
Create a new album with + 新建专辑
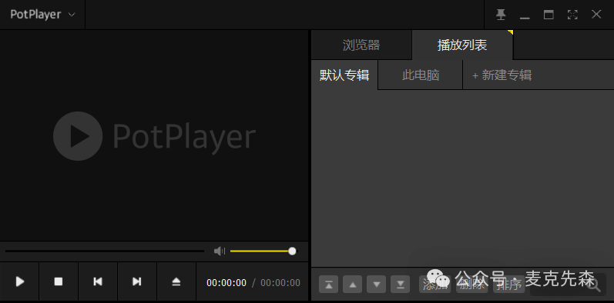pos(502,75)
